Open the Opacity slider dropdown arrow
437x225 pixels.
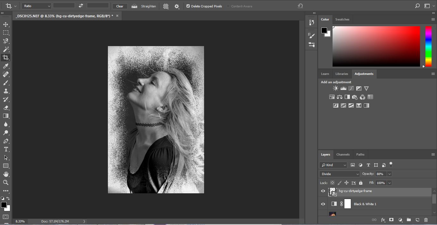coord(390,174)
